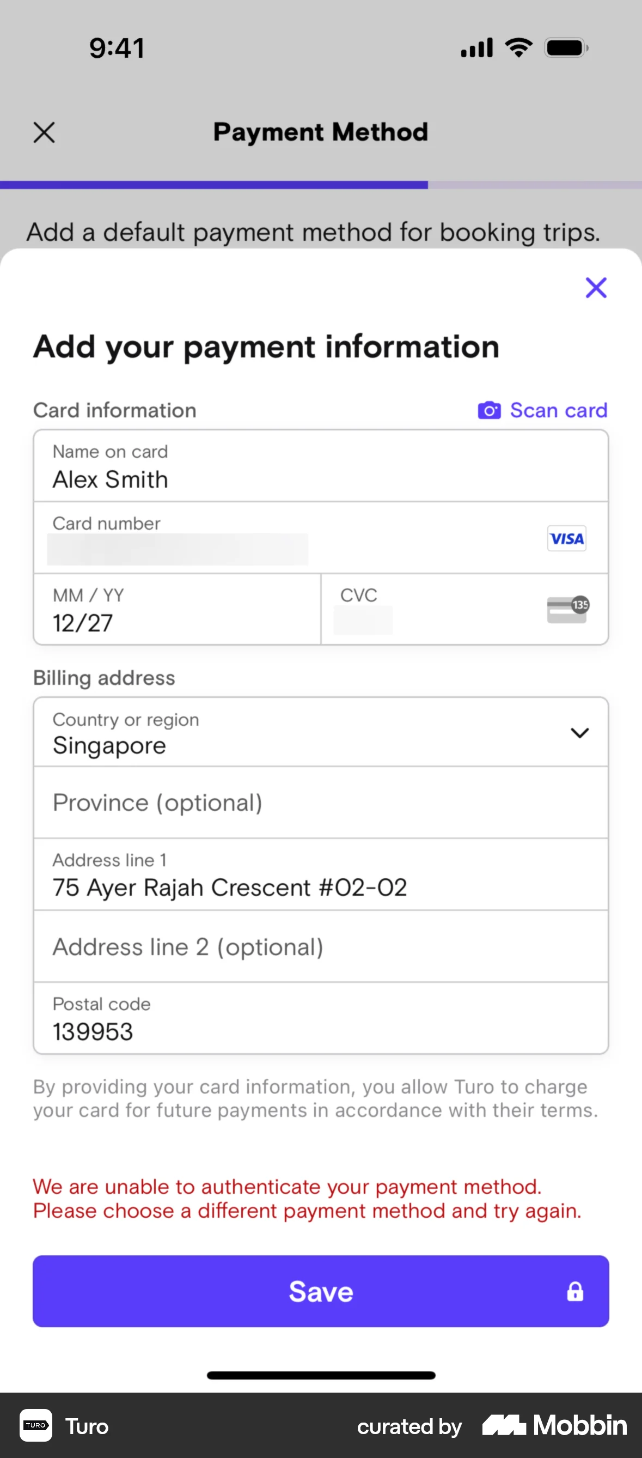Image resolution: width=642 pixels, height=1458 pixels.
Task: Tap the Mobbin logo
Action: coord(554,1425)
